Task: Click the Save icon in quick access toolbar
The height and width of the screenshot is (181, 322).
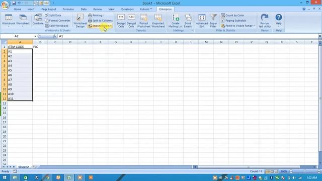Action: 14,3
